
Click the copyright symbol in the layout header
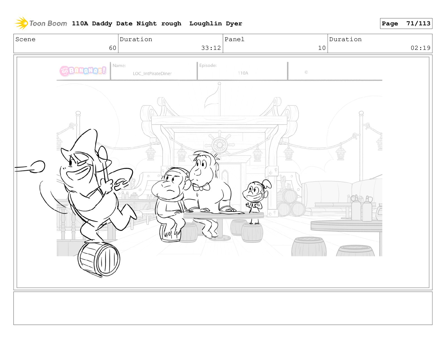tap(306, 72)
